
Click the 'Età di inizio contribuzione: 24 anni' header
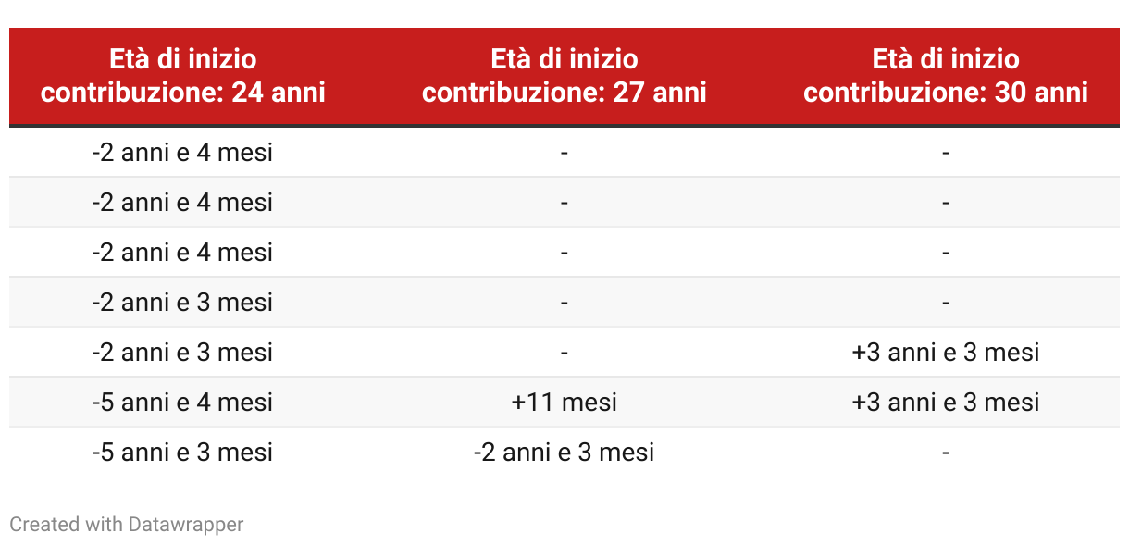click(x=183, y=76)
